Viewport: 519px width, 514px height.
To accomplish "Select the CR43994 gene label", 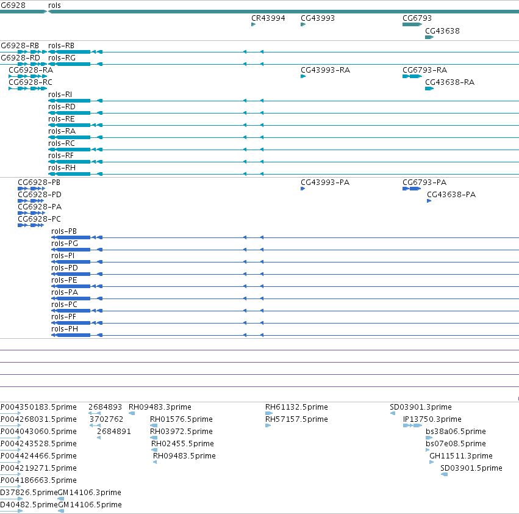I will coord(268,18).
